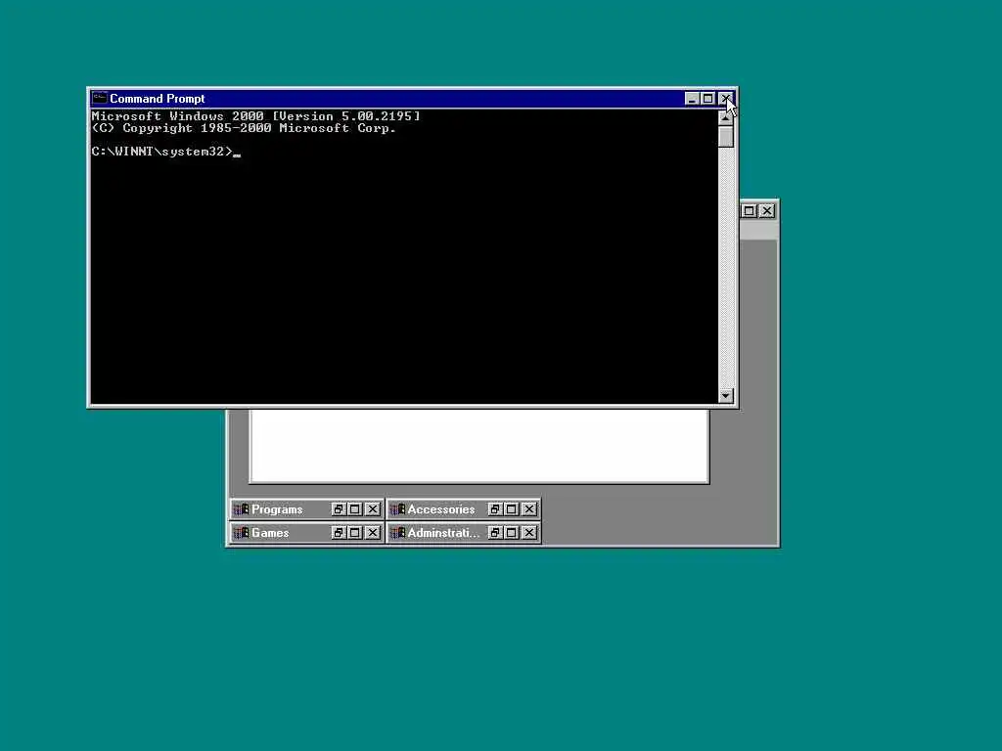Select the Administrati... group label
1002x751 pixels.
click(x=443, y=533)
